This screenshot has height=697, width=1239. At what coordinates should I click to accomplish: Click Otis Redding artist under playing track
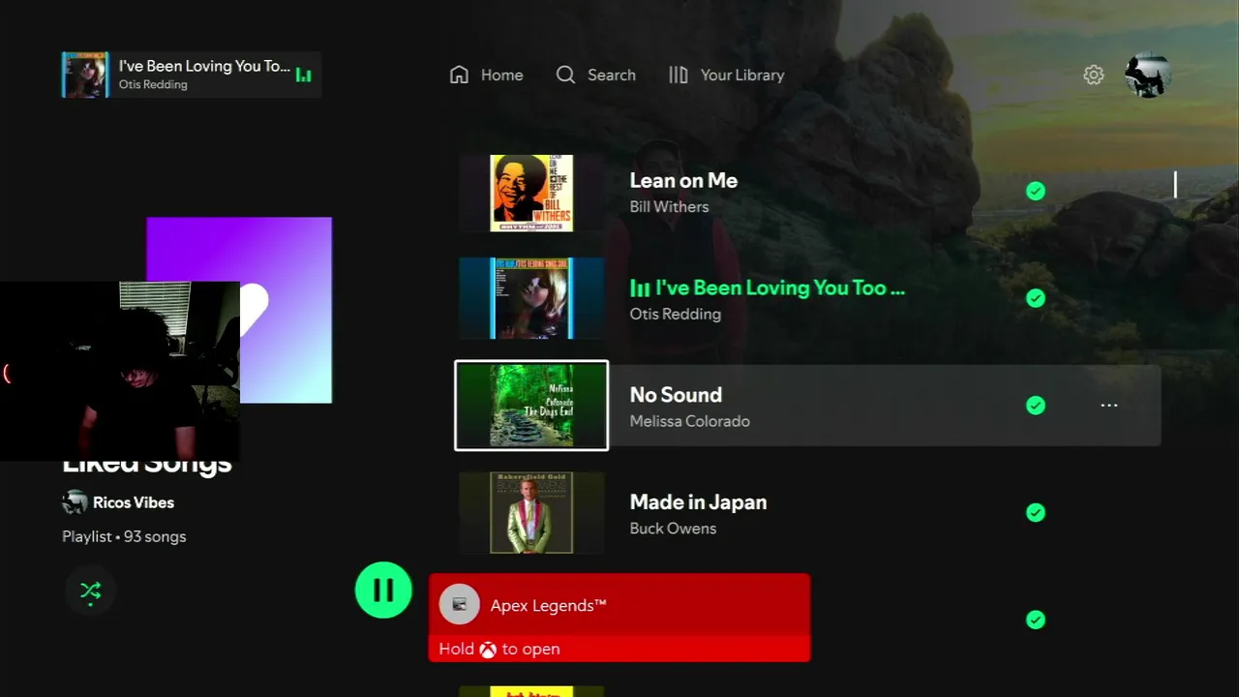(x=675, y=315)
